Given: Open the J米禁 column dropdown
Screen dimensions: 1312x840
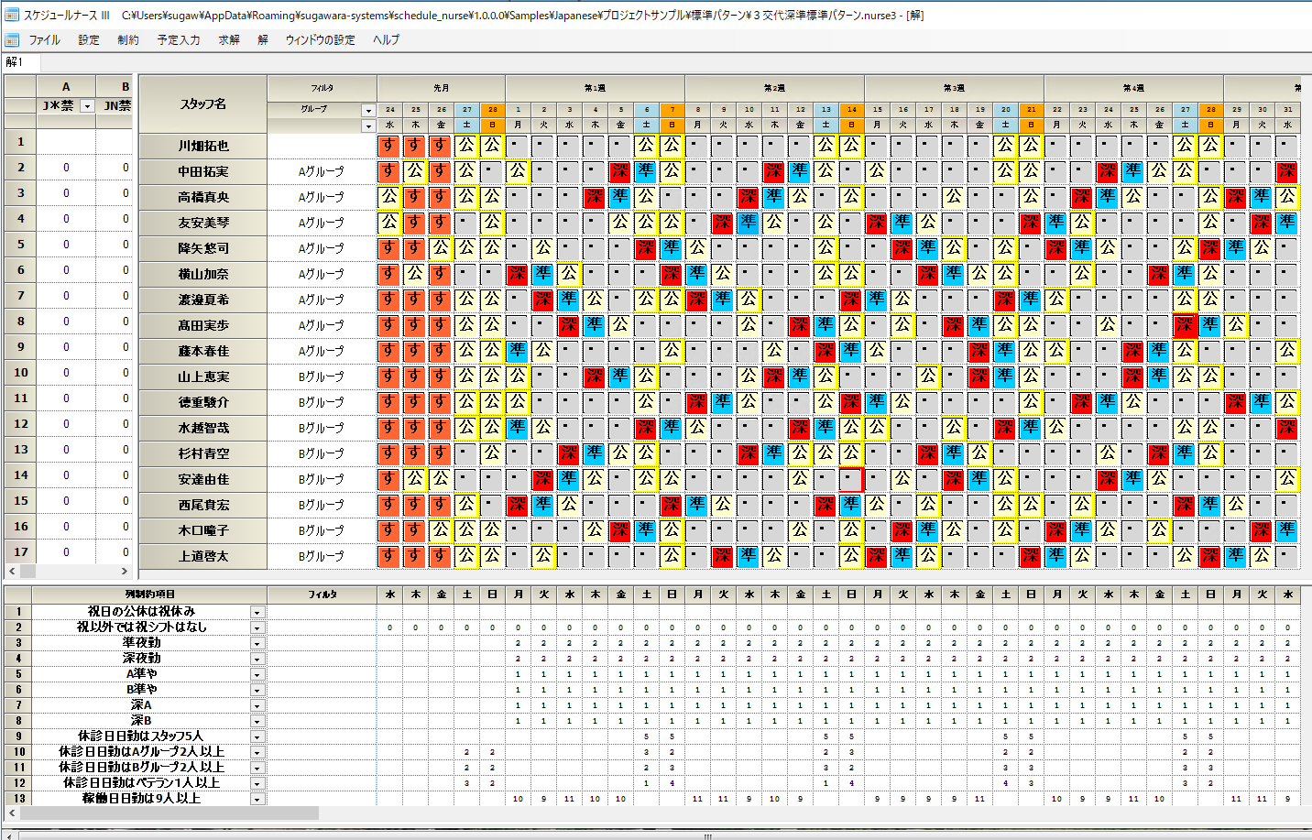Looking at the screenshot, I should point(87,106).
